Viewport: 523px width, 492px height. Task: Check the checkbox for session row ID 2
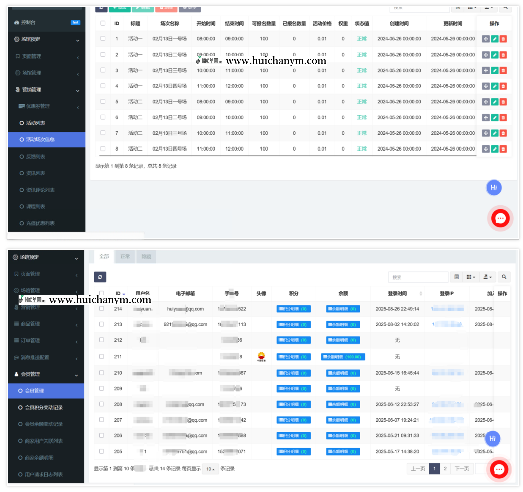tap(103, 54)
